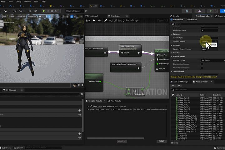The image size is (225, 150).
Task: Pause the viewport preview playback
Action: point(79,85)
